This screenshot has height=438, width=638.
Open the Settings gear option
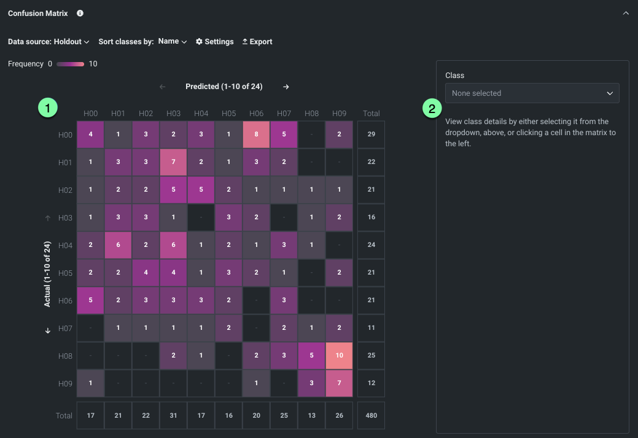click(x=214, y=42)
